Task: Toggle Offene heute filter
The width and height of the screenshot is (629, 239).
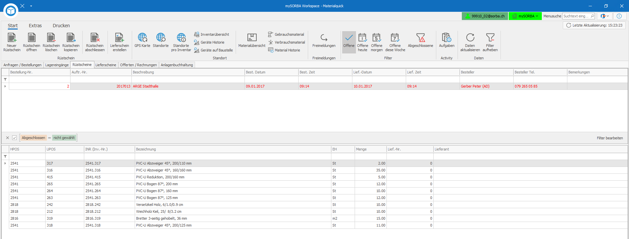Action: pyautogui.click(x=363, y=42)
